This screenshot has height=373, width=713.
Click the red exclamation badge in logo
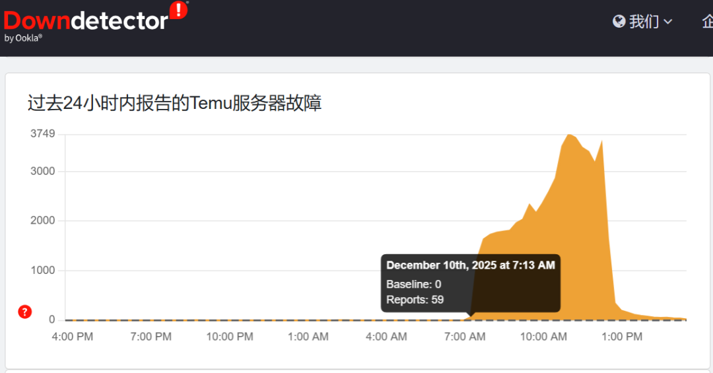178,11
